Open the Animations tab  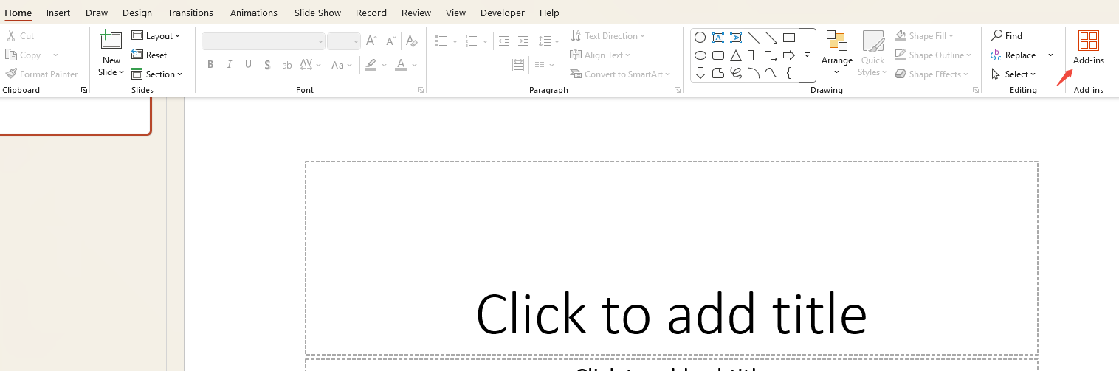[x=254, y=13]
